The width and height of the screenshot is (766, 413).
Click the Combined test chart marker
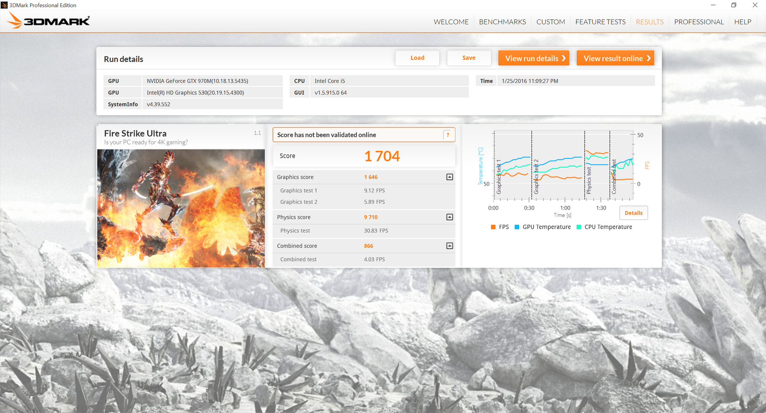coord(614,177)
